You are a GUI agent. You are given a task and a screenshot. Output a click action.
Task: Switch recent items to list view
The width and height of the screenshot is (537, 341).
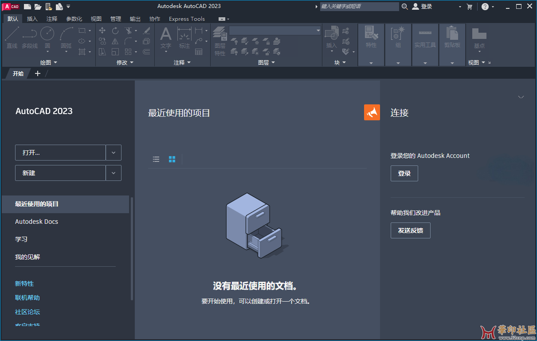point(156,159)
